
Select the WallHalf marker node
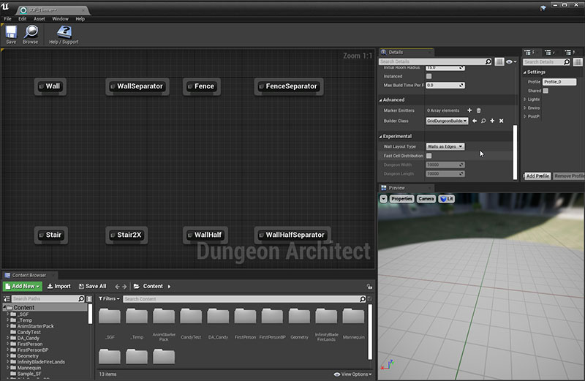(x=205, y=235)
